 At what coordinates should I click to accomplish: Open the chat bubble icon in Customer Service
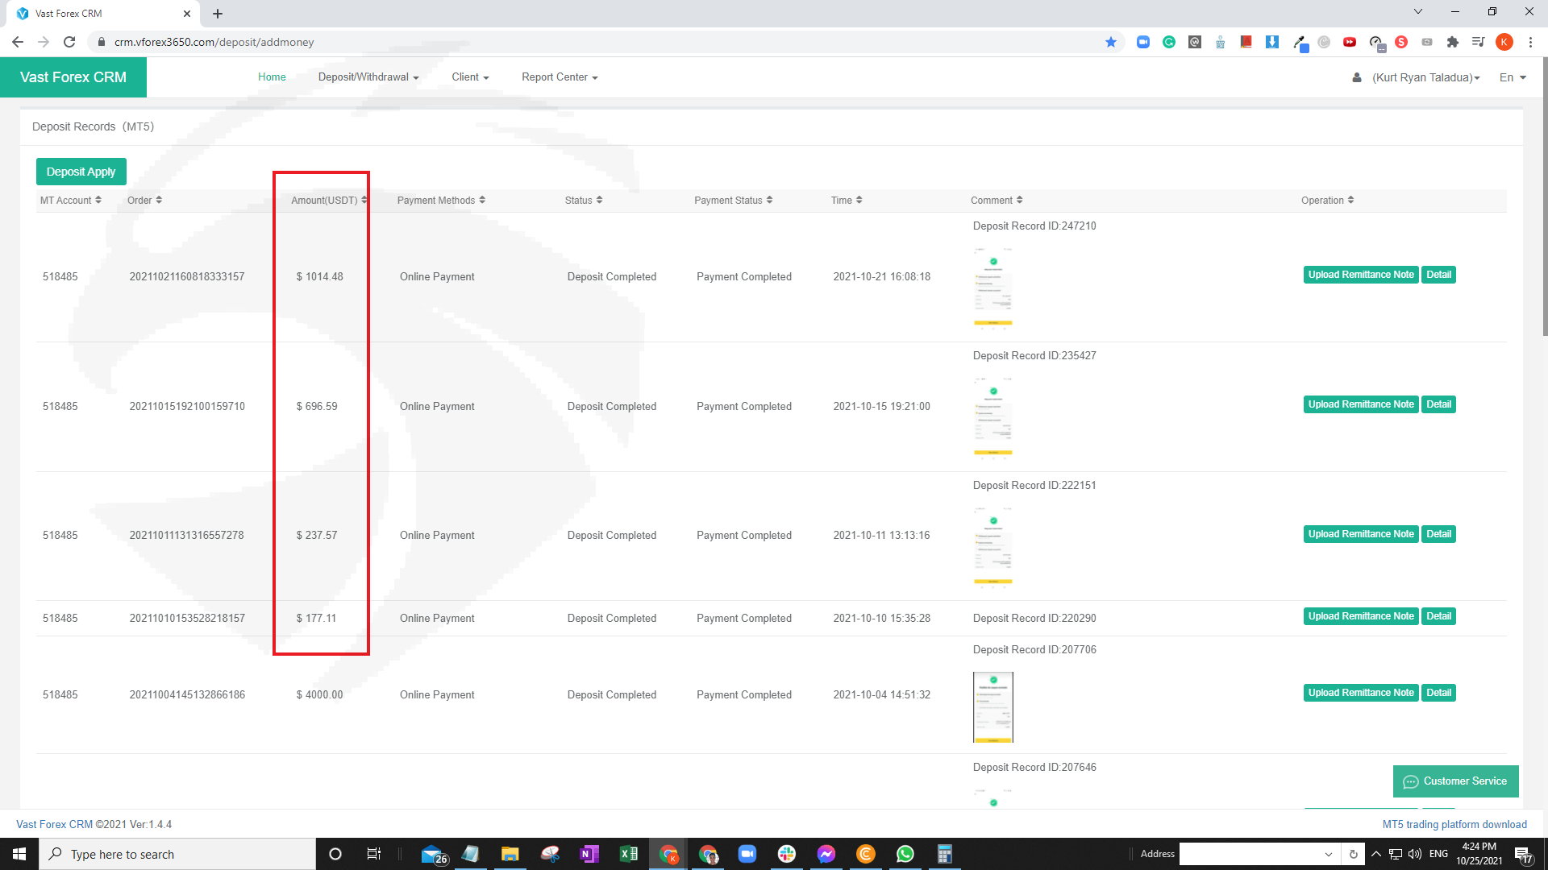[x=1410, y=781]
